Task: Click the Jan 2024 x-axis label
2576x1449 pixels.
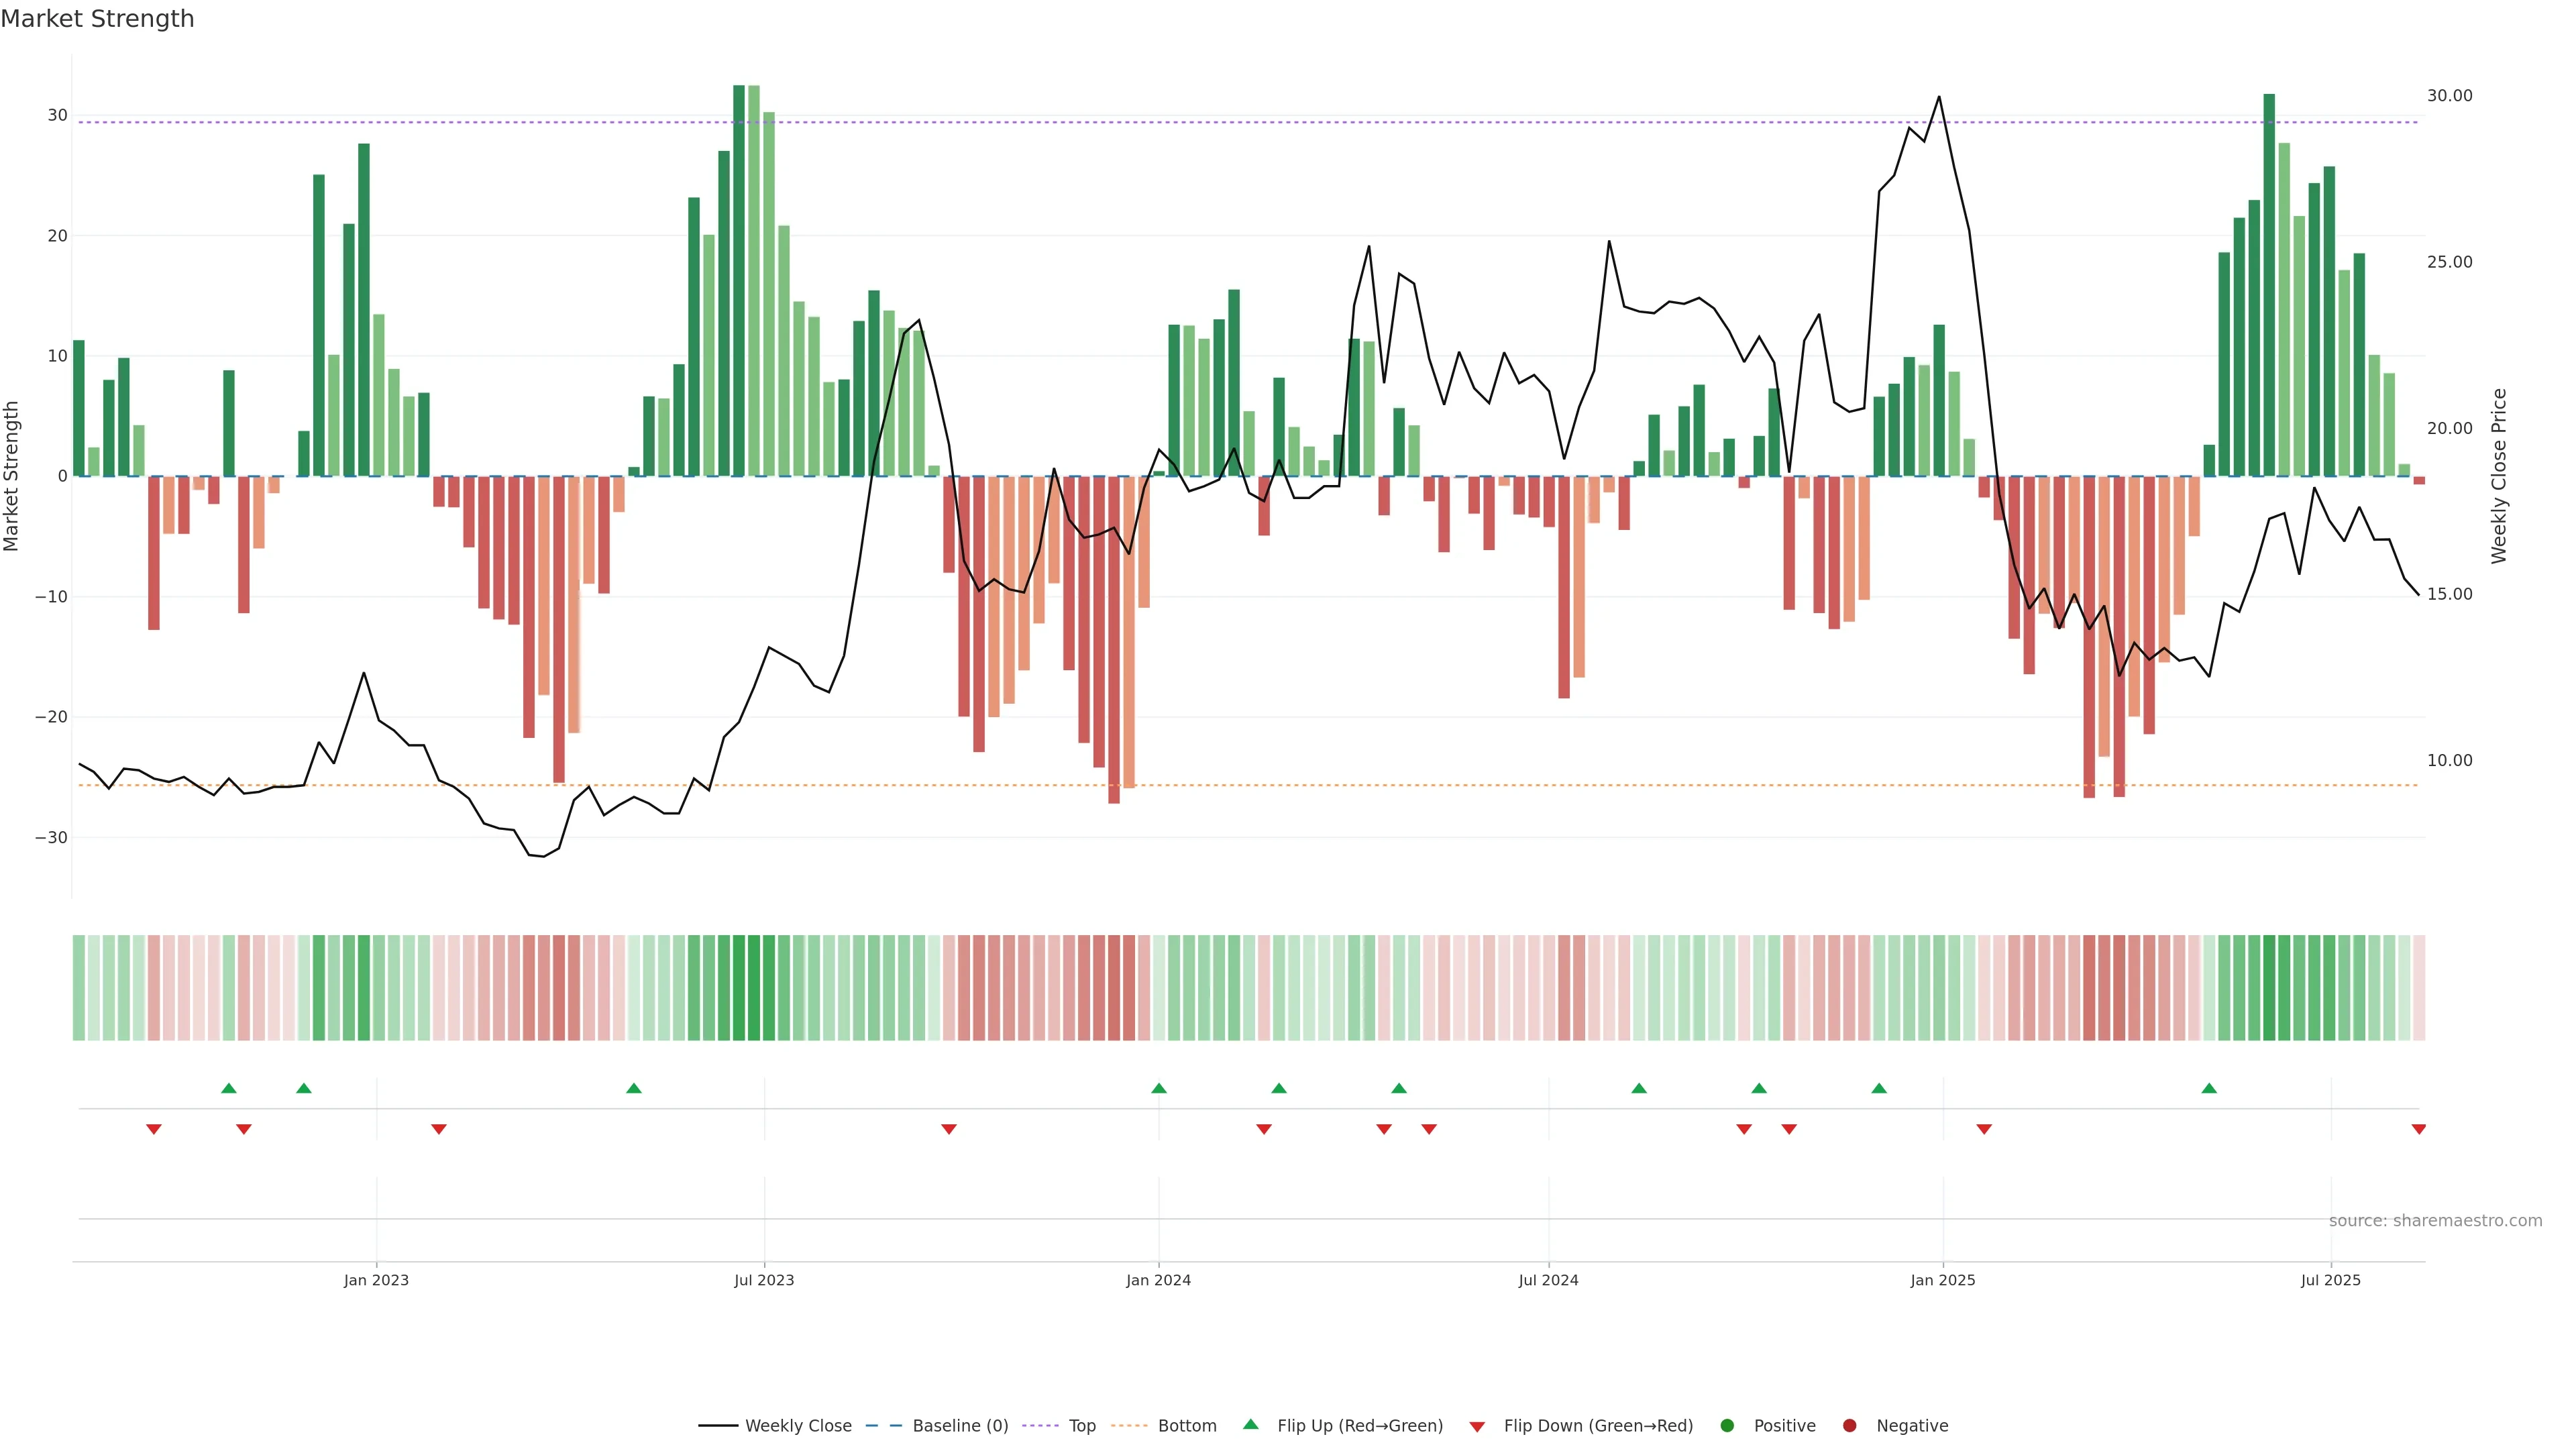Action: (1158, 1280)
